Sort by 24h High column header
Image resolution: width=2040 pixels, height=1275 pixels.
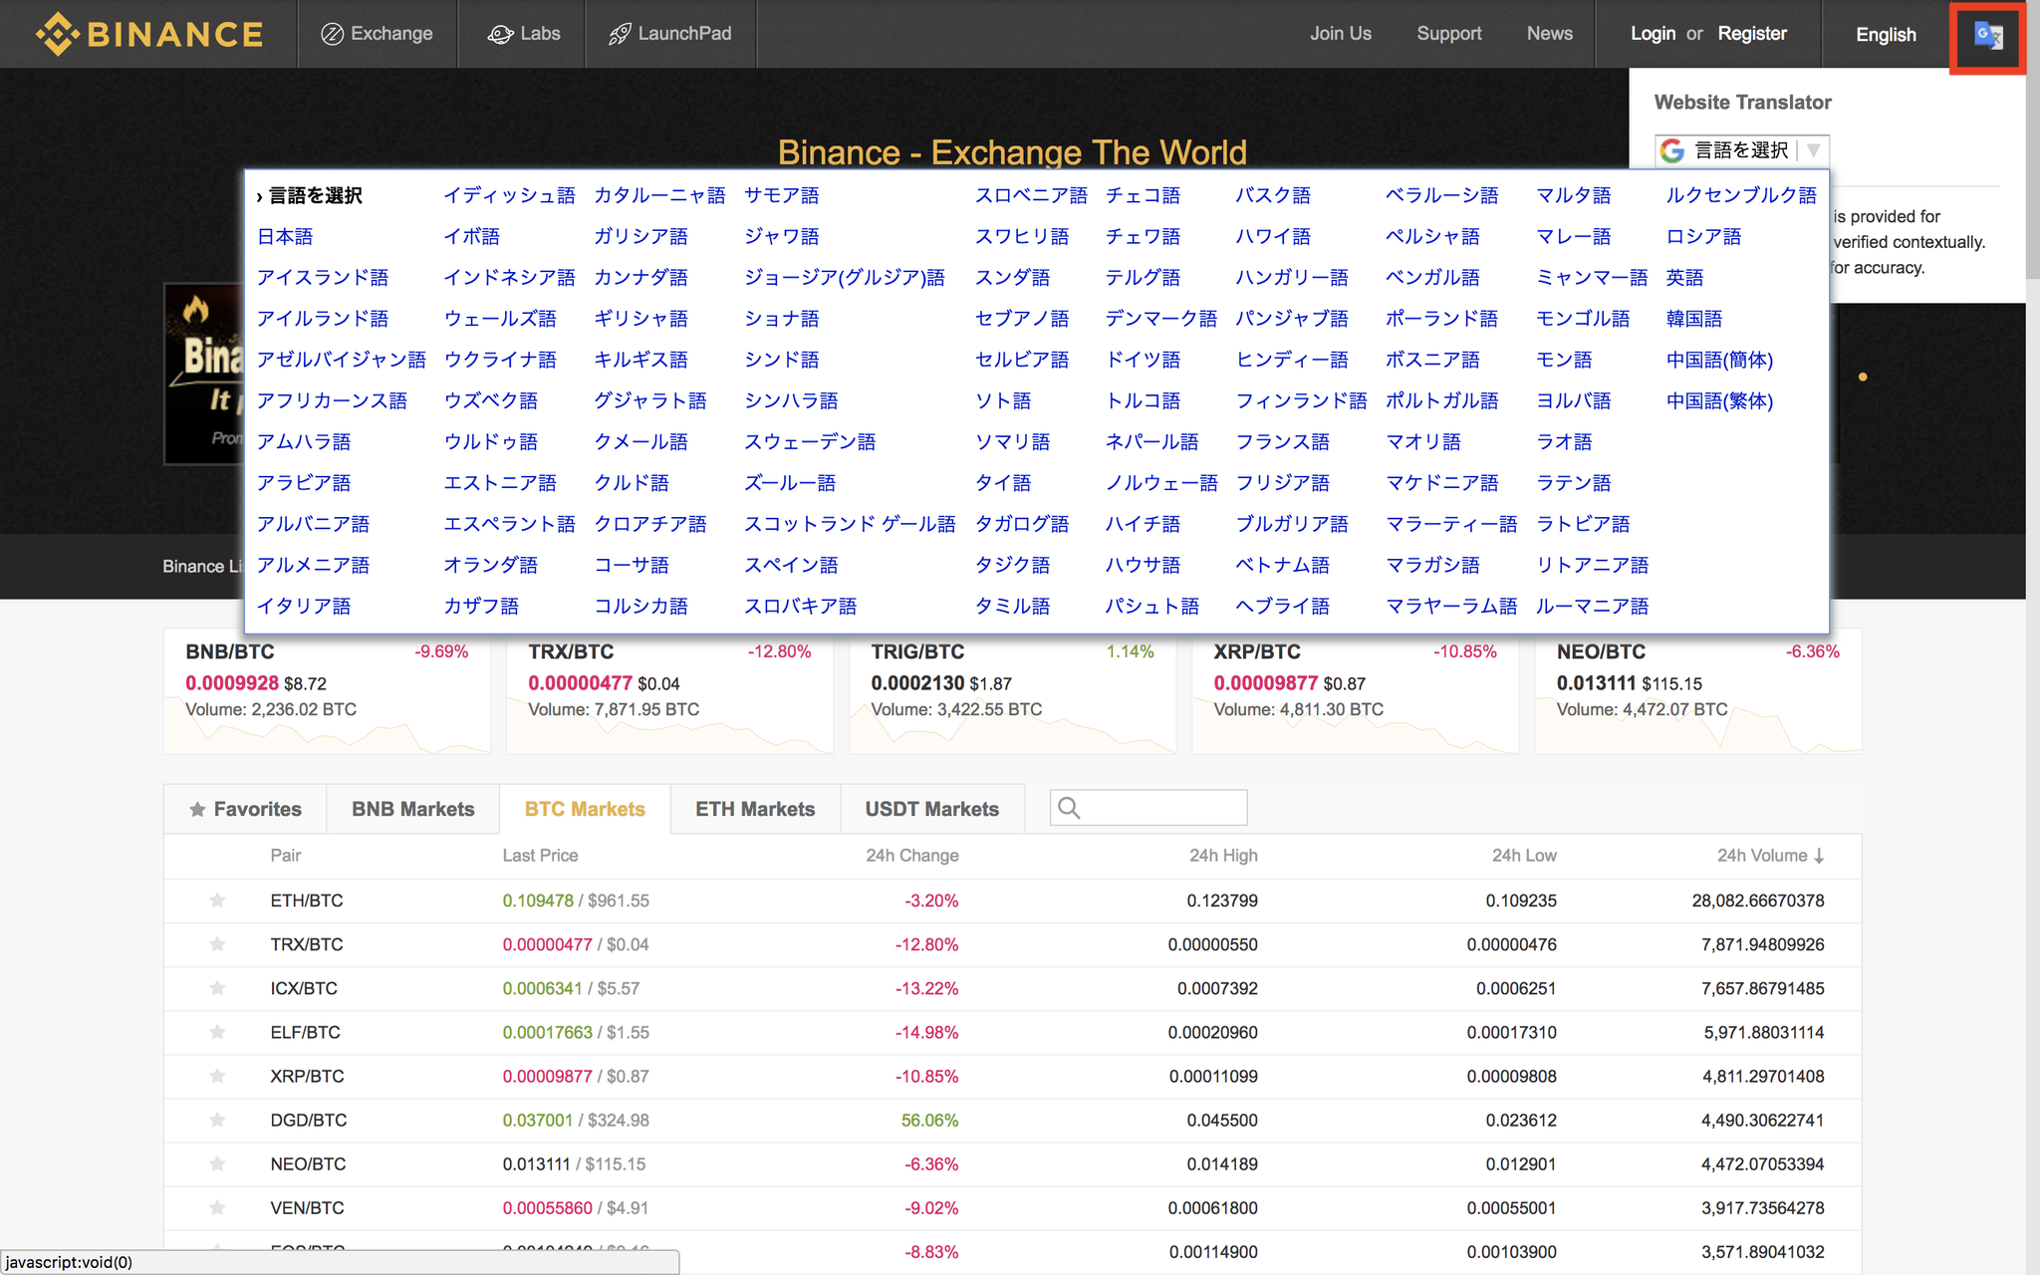(x=1223, y=856)
